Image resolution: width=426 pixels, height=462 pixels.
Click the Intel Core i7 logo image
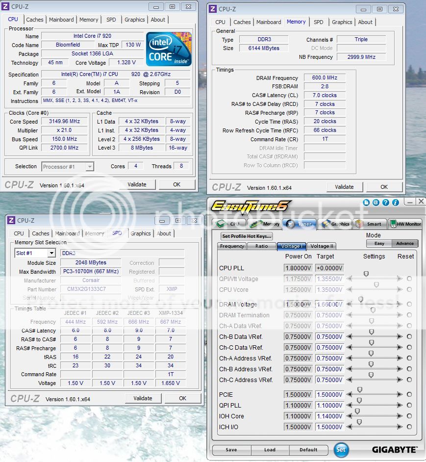click(169, 49)
